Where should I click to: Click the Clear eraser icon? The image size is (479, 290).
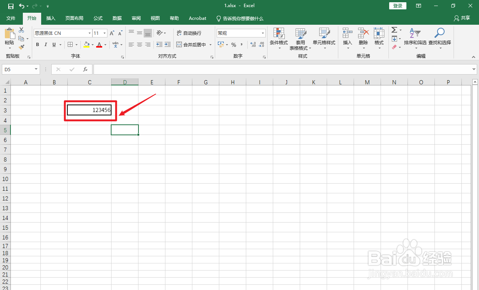pos(394,47)
